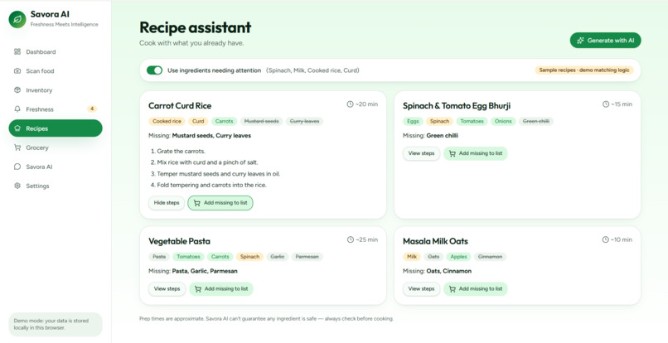Open Settings from sidebar

pos(56,186)
